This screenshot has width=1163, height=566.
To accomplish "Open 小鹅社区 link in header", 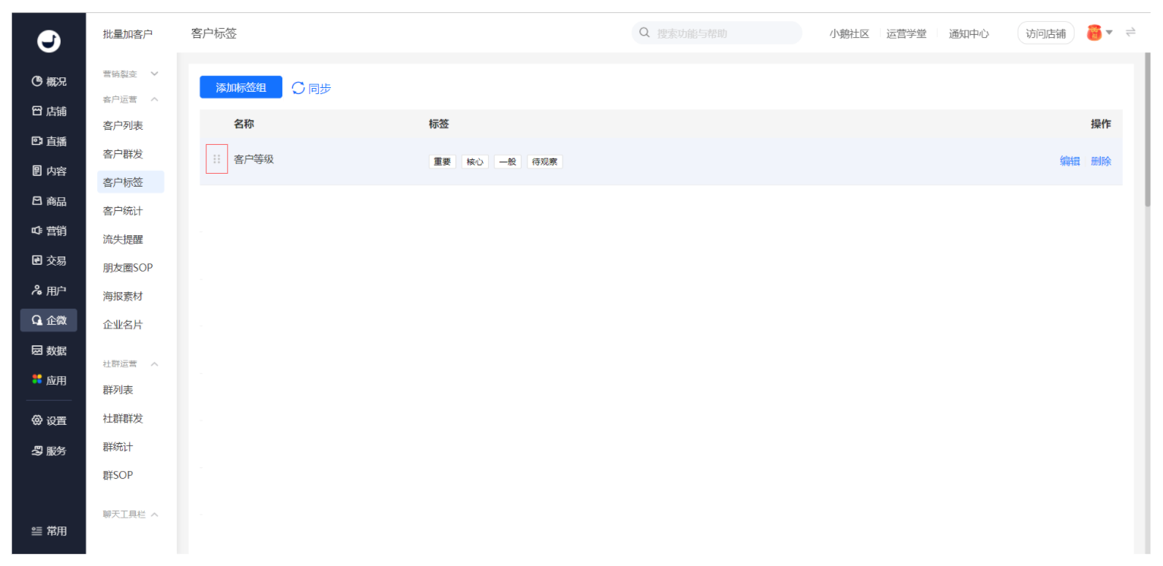I will (x=849, y=34).
